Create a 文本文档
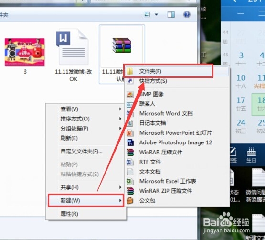The height and width of the screenshot is (240, 265). 177,172
